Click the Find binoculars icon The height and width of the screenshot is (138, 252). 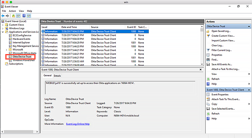click(x=208, y=60)
